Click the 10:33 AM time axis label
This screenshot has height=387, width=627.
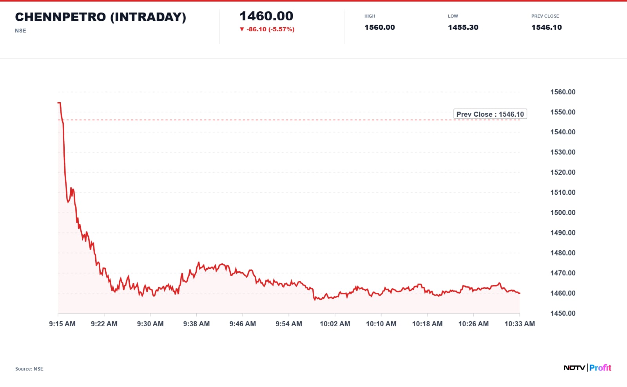tap(520, 324)
